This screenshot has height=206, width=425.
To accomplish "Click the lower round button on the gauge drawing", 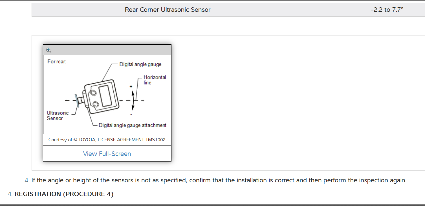I will coord(96,105).
